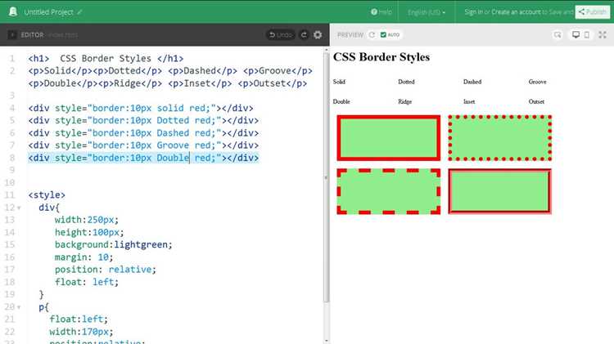Click the bell logo icon
Screen dimensions: 614x344
13,11
